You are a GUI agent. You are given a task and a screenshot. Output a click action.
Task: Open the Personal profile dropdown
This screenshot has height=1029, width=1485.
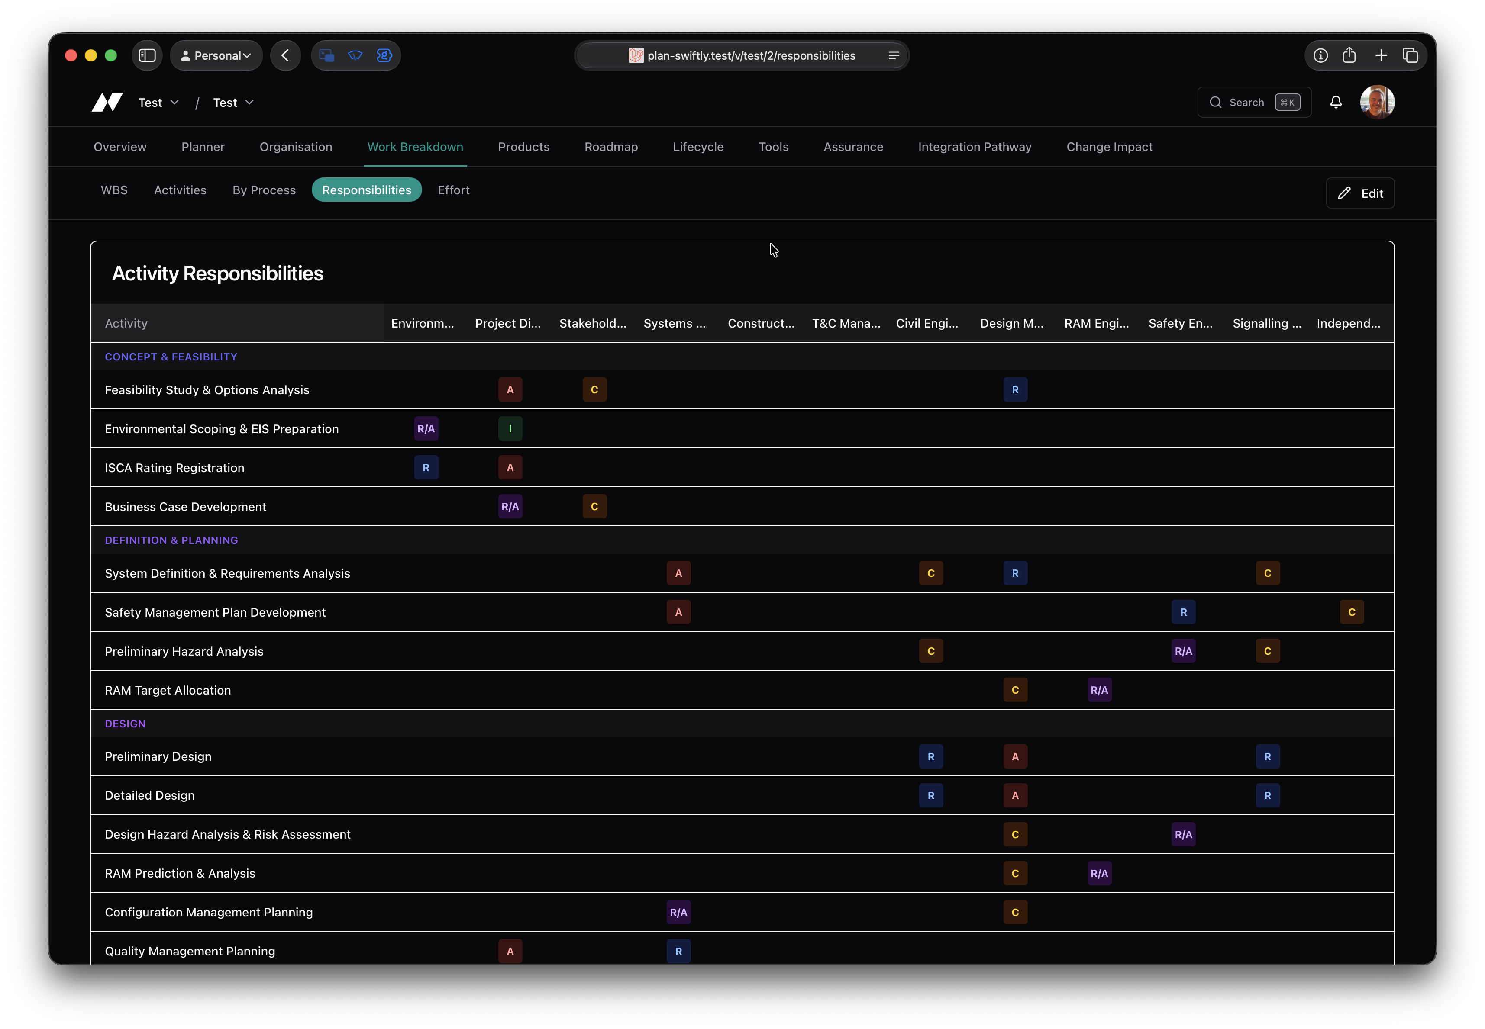pos(216,55)
